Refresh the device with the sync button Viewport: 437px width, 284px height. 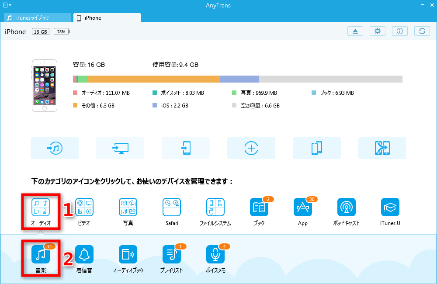(422, 31)
